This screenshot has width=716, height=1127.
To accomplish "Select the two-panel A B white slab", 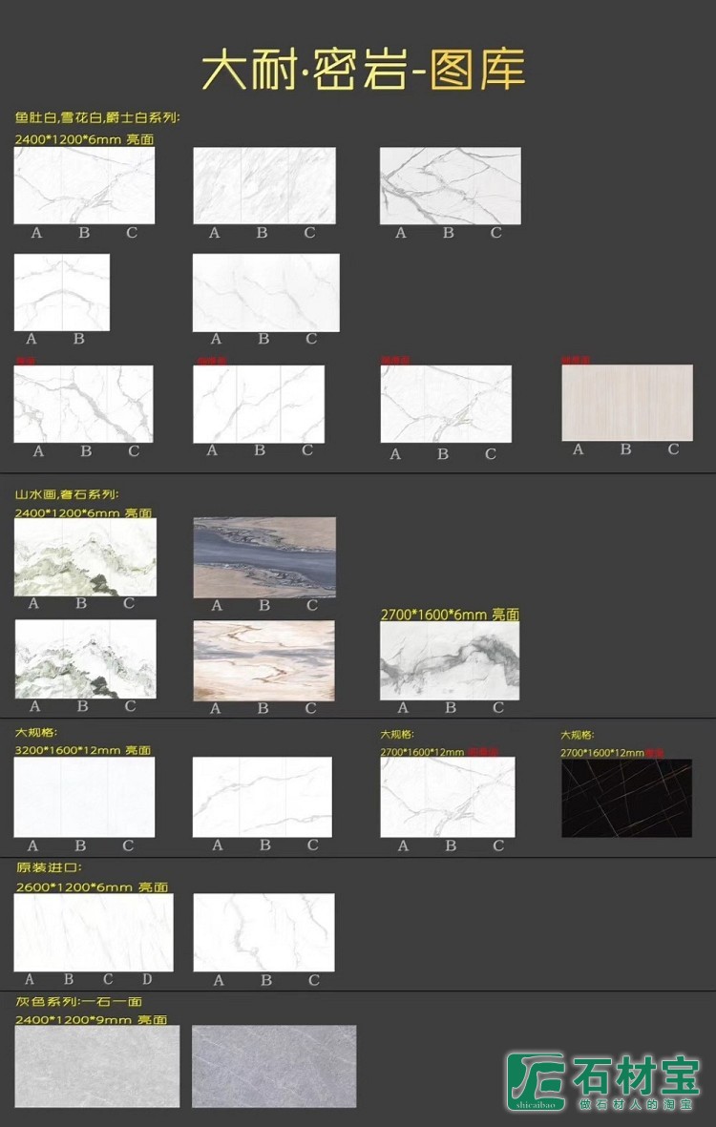I will coord(62,292).
